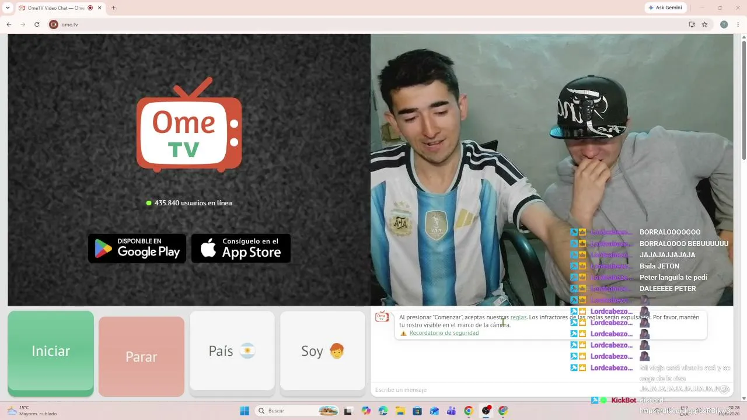Open File Explorer from the taskbar
The height and width of the screenshot is (420, 747).
pyautogui.click(x=400, y=411)
